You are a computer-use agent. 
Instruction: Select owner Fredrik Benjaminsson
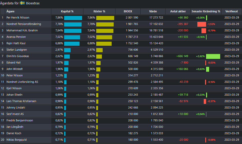click(x=20, y=120)
